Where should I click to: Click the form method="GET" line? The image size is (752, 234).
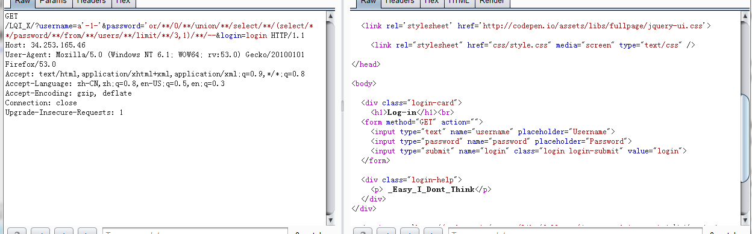(422, 122)
